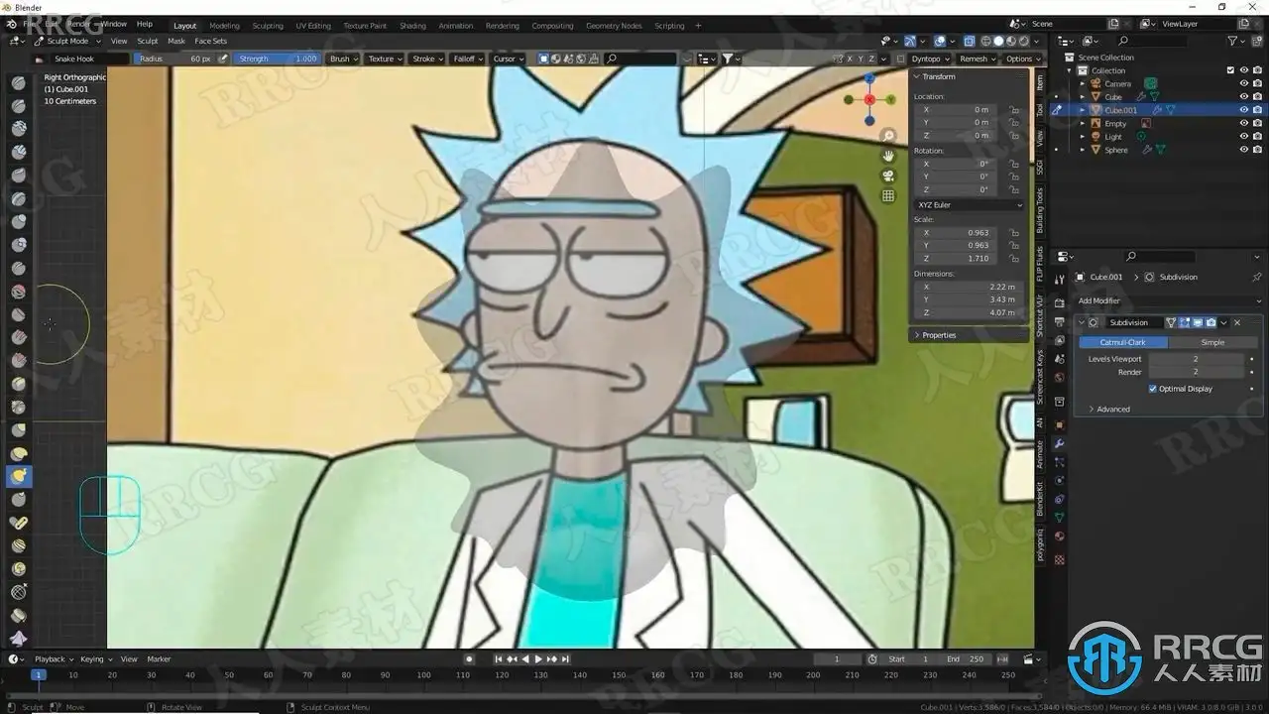Open the Tool properties tab icon

(1059, 279)
